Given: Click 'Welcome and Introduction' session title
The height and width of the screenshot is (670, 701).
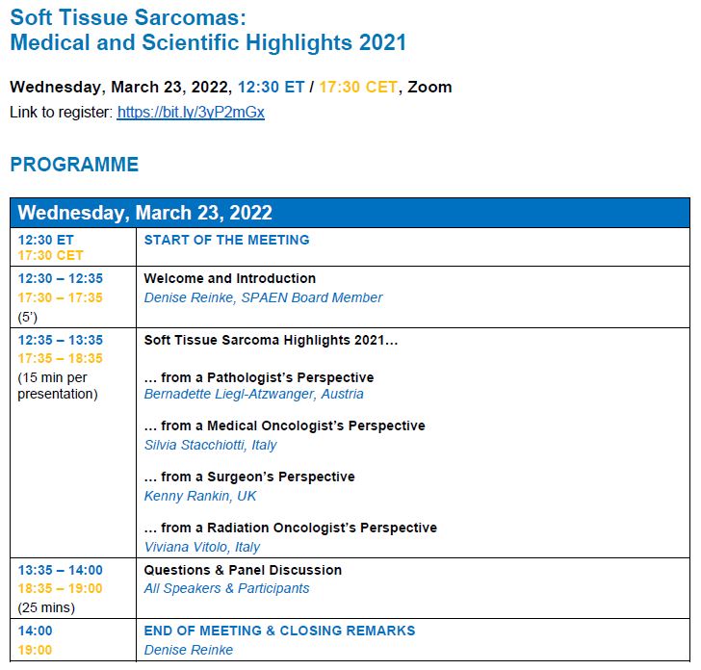Looking at the screenshot, I should pyautogui.click(x=229, y=278).
